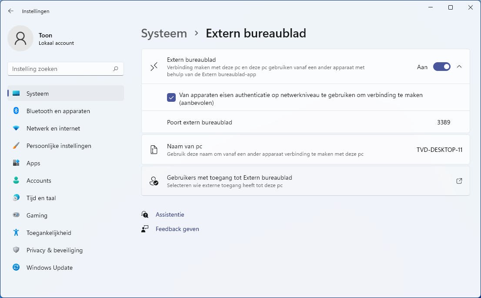This screenshot has width=481, height=298.
Task: Click the Instelling zoeken search field
Action: (x=61, y=69)
